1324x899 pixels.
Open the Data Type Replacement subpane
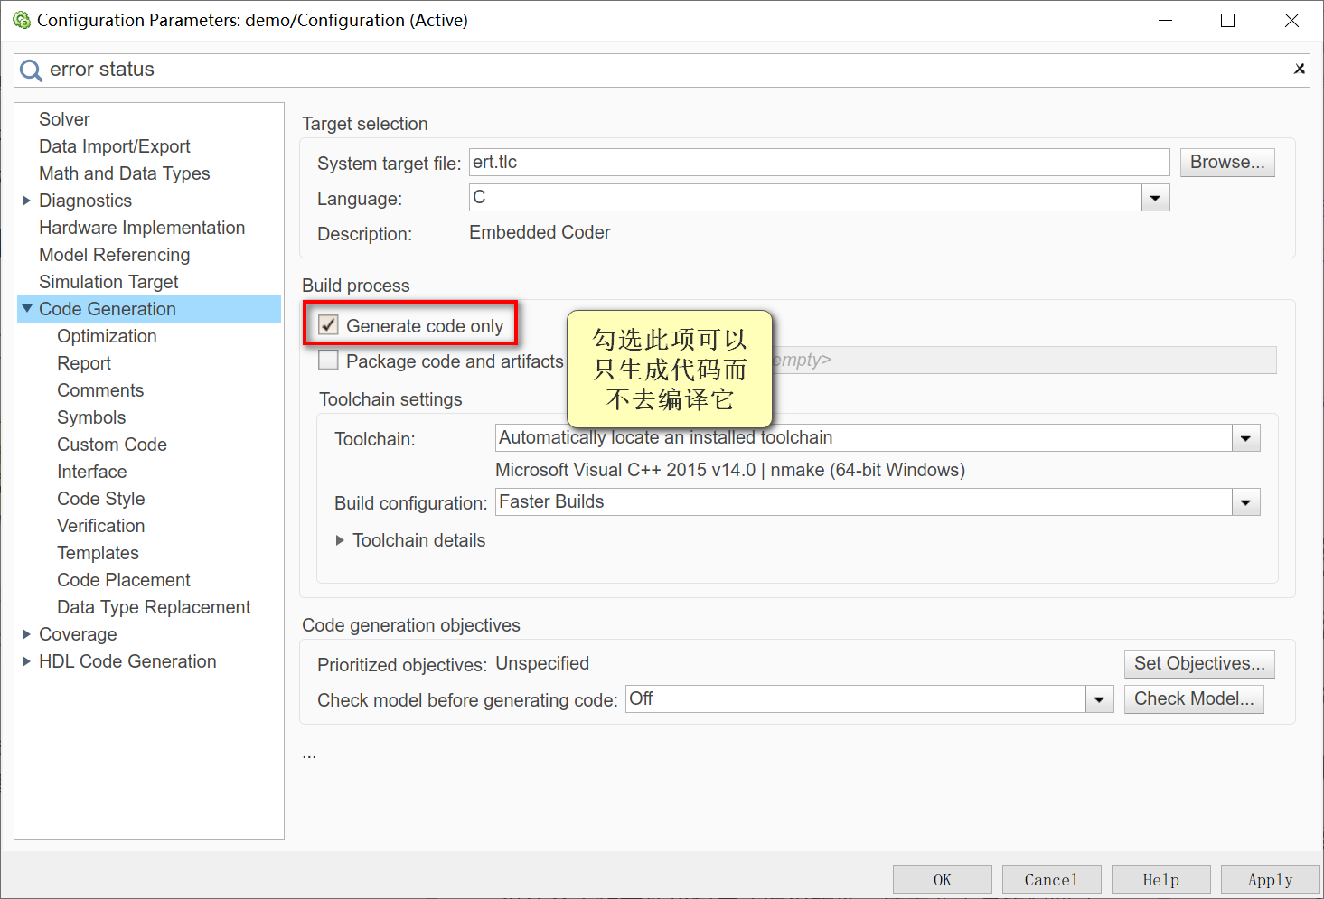click(x=154, y=607)
